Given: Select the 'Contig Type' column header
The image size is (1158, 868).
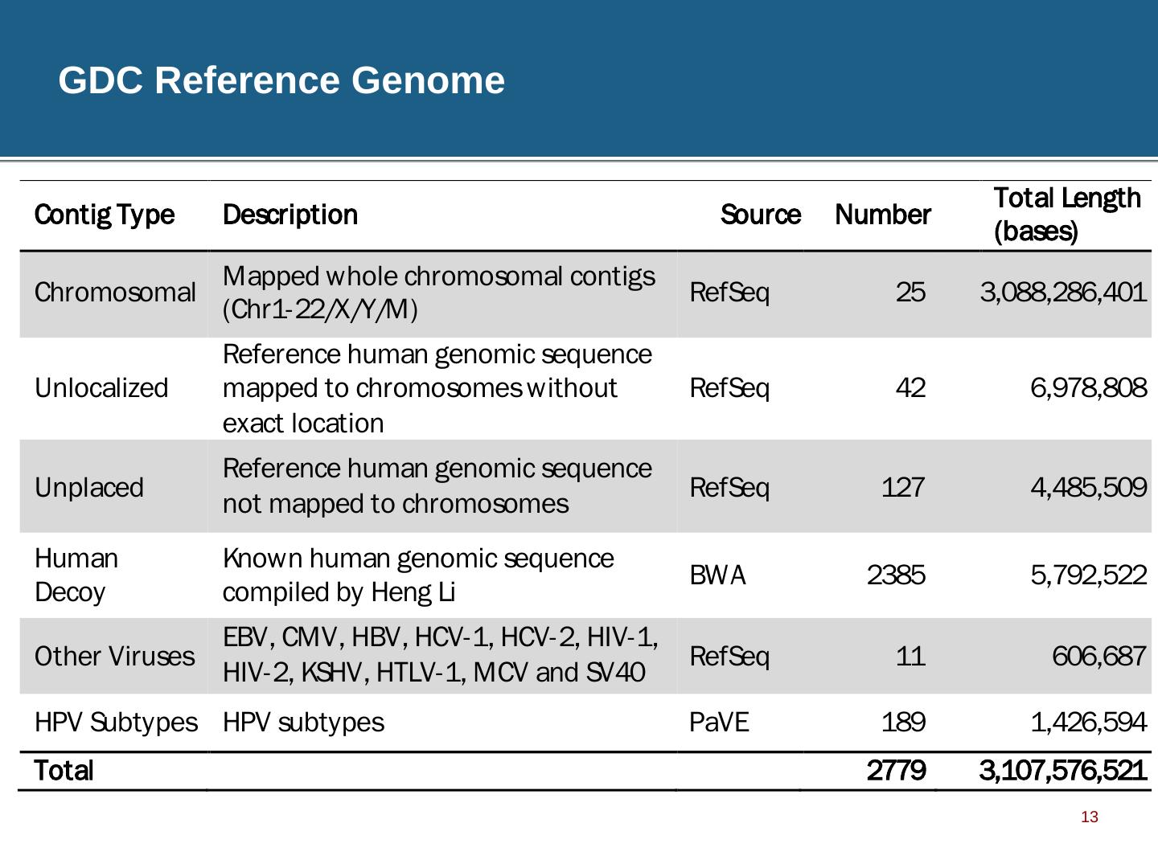Looking at the screenshot, I should pos(105,215).
